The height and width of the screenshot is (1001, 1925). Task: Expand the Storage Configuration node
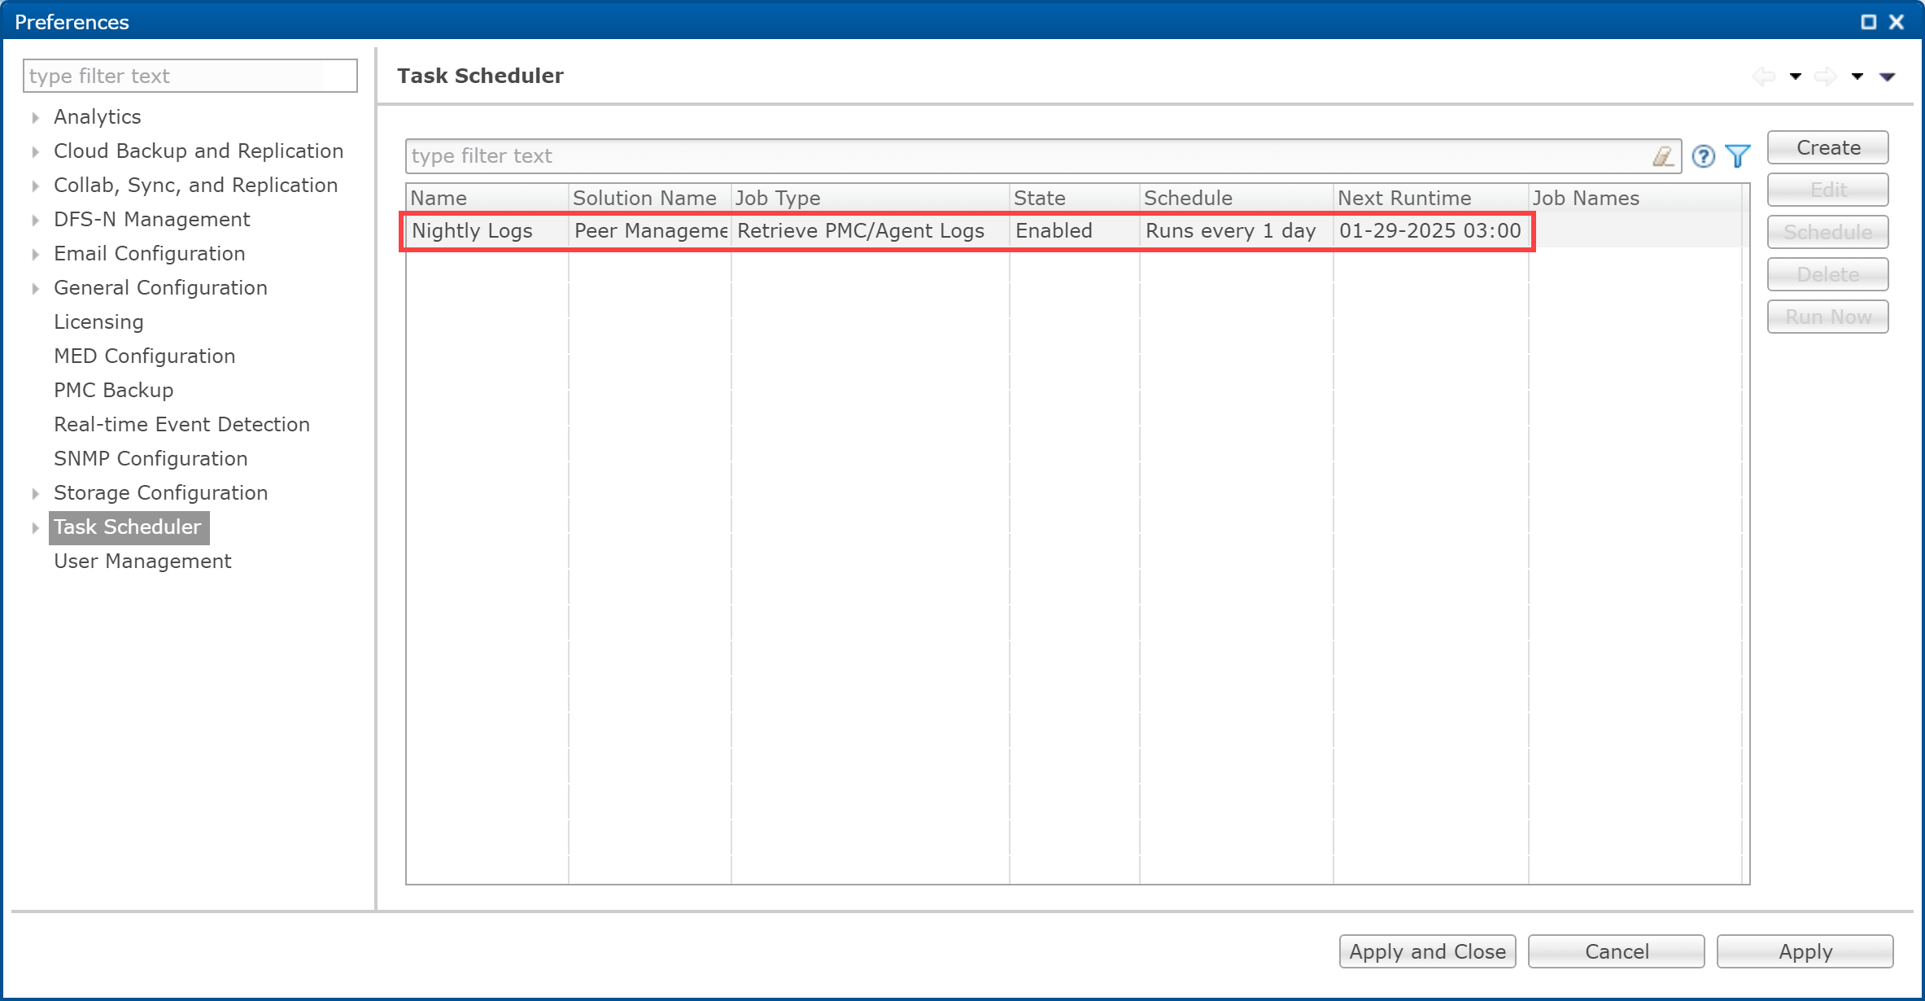point(36,493)
